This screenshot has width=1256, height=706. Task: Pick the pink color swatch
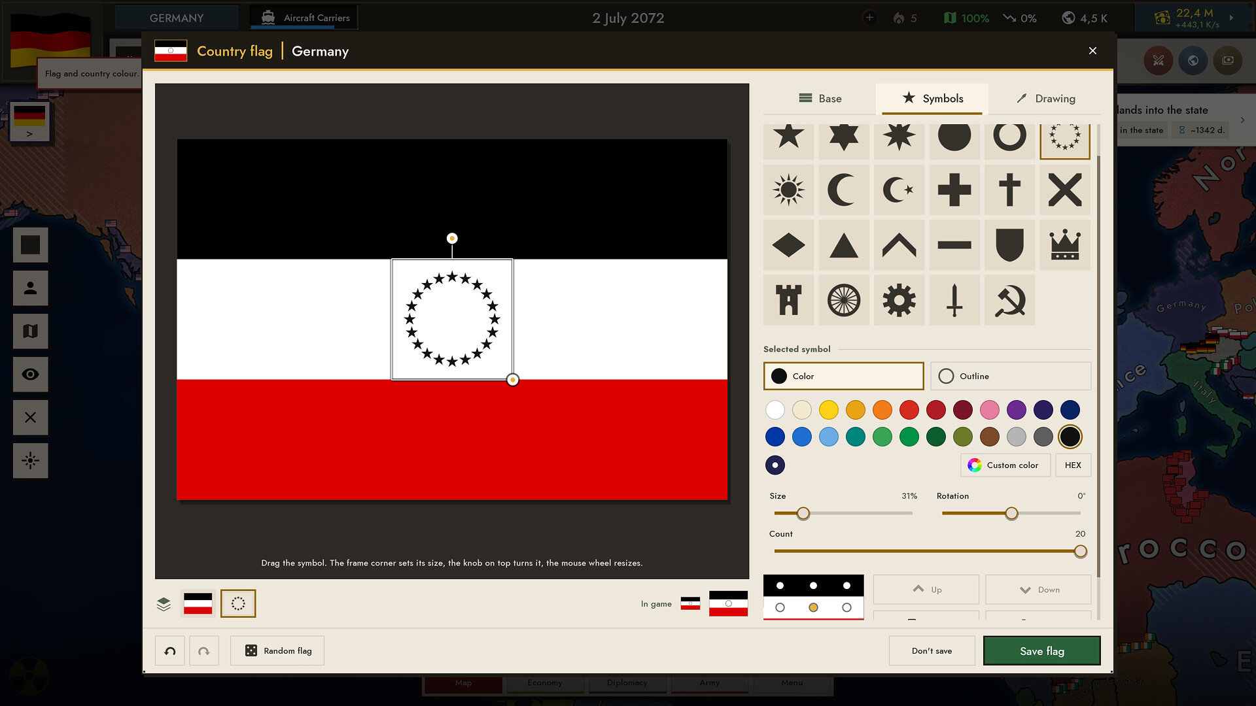[x=990, y=410]
